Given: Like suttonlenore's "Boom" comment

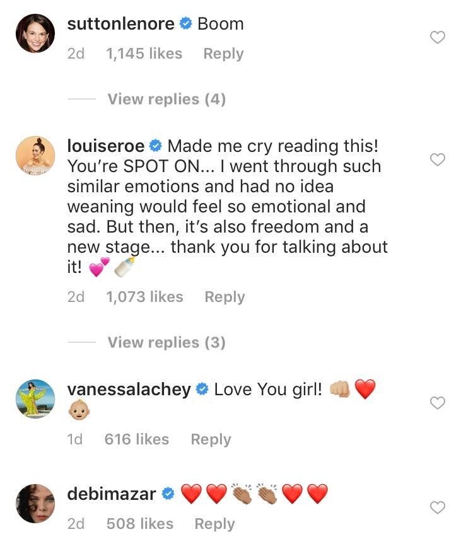Looking at the screenshot, I should [x=437, y=38].
